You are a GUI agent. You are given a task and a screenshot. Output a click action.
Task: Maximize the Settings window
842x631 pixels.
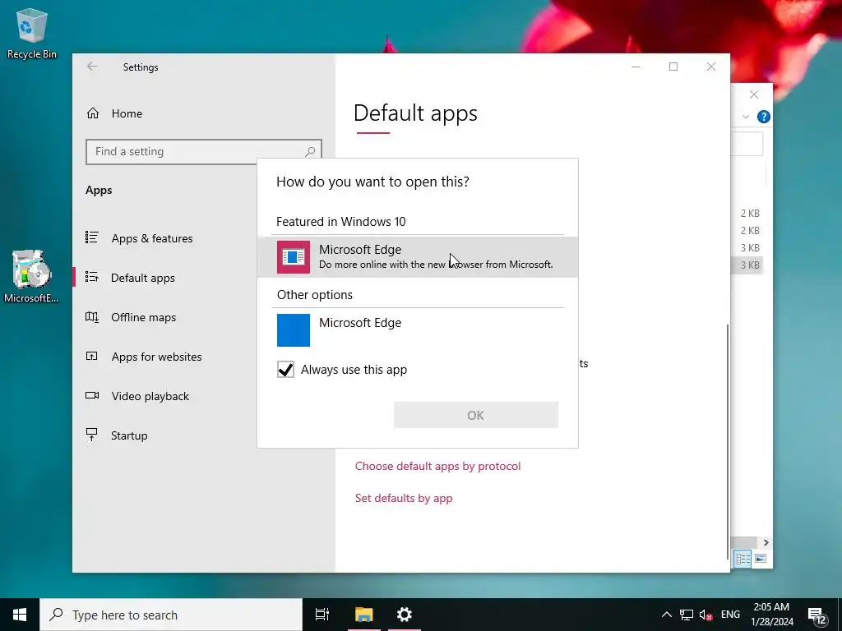tap(673, 67)
